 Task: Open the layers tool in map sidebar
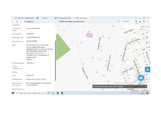tap(147, 33)
